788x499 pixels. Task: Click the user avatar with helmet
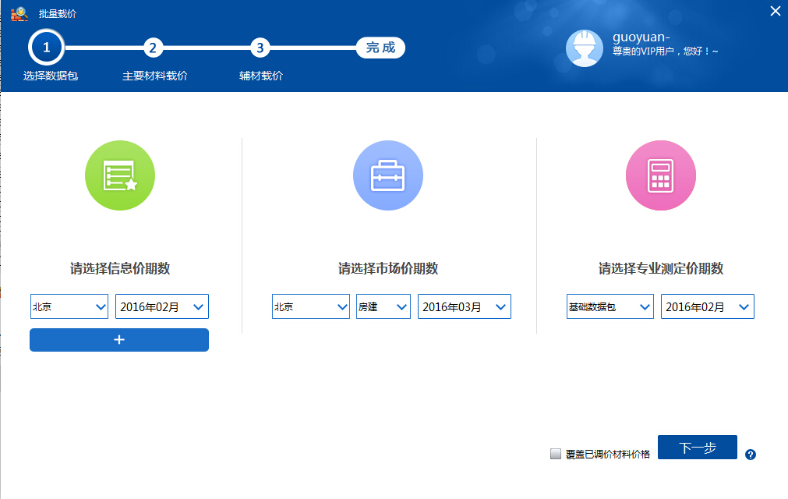[585, 49]
